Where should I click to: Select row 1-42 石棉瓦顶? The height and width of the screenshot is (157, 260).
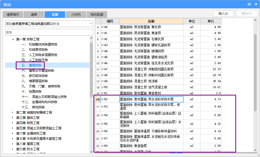[158, 39]
